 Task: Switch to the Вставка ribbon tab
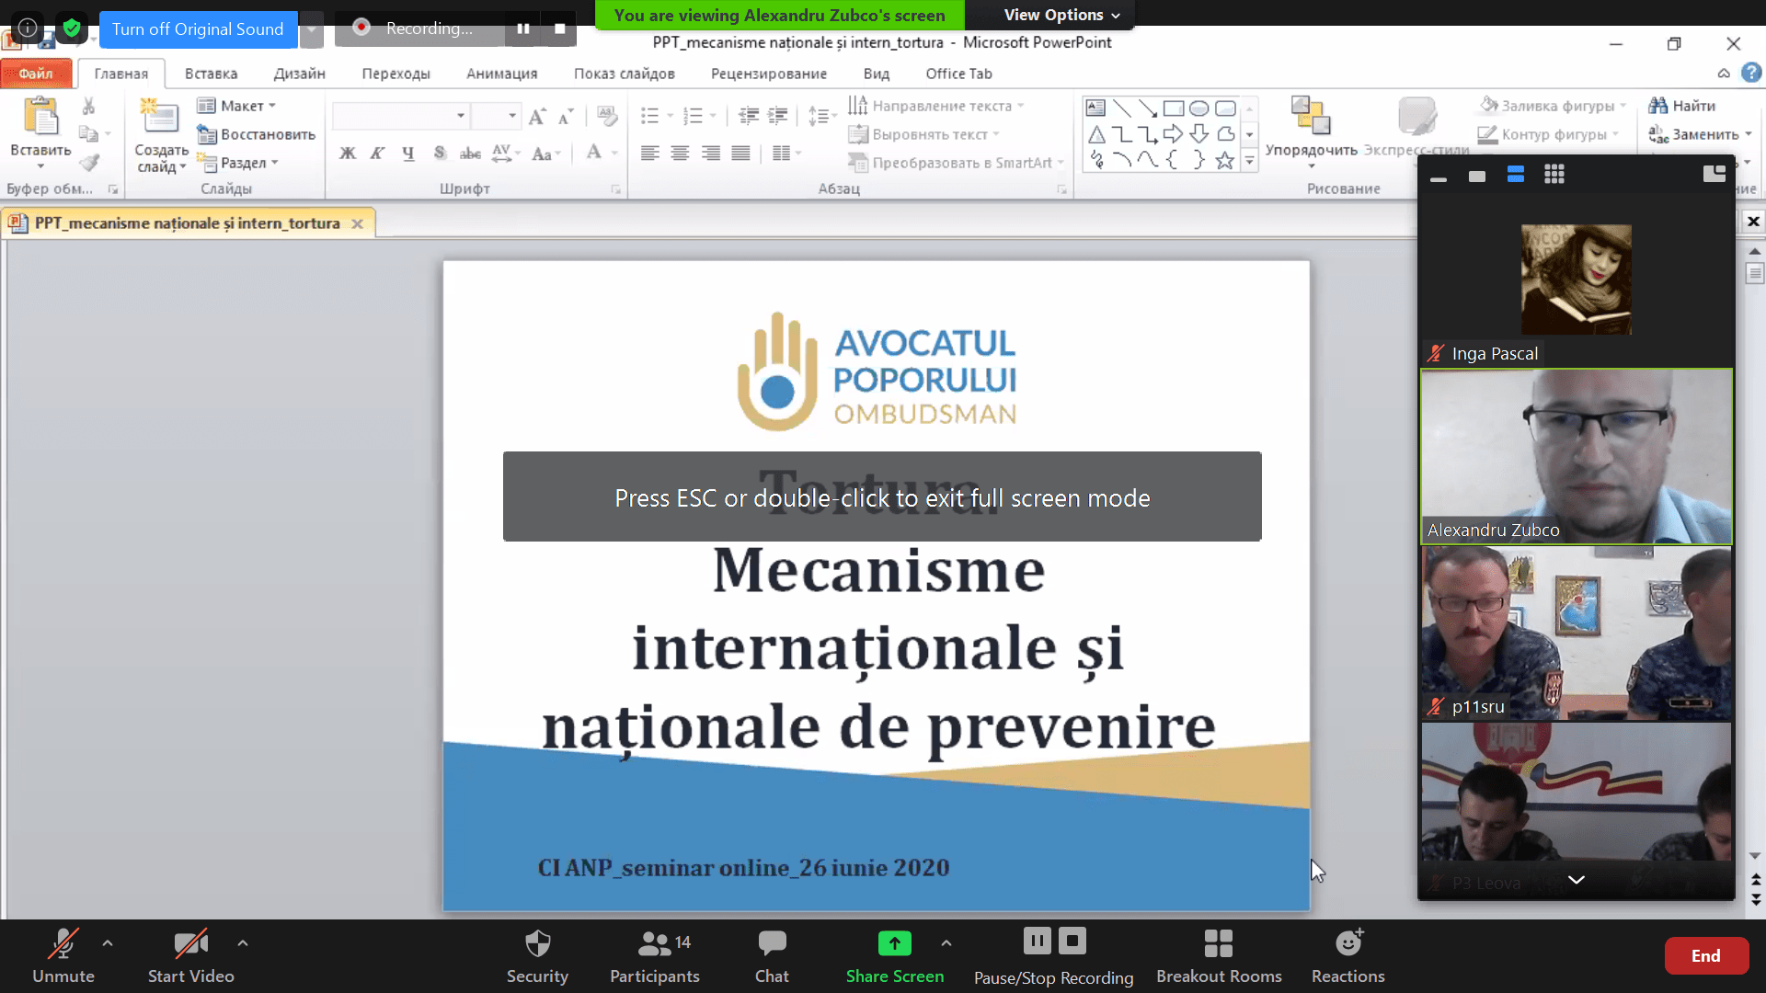point(211,74)
